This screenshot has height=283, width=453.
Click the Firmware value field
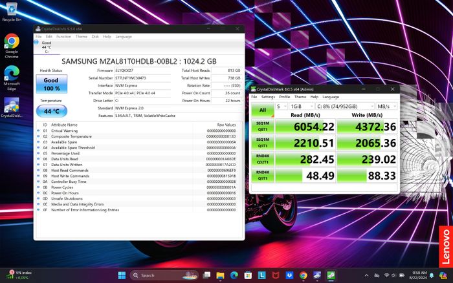pos(142,70)
